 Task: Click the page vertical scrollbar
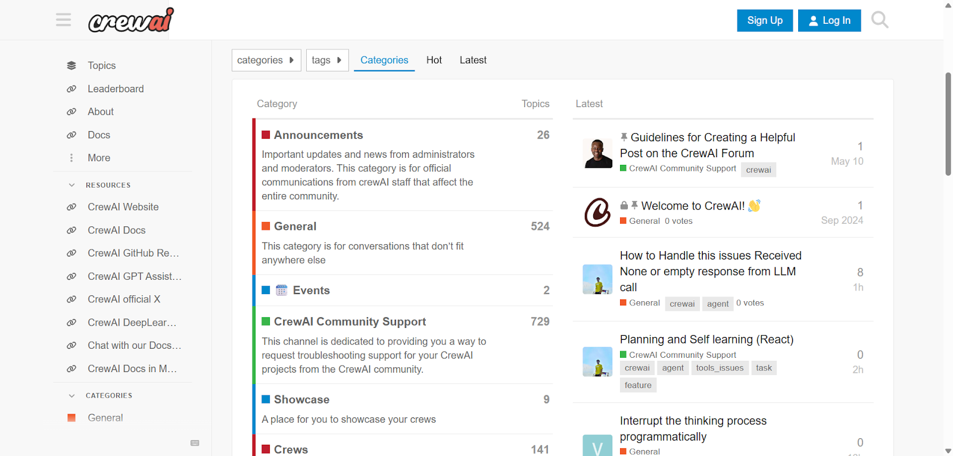coord(948,124)
